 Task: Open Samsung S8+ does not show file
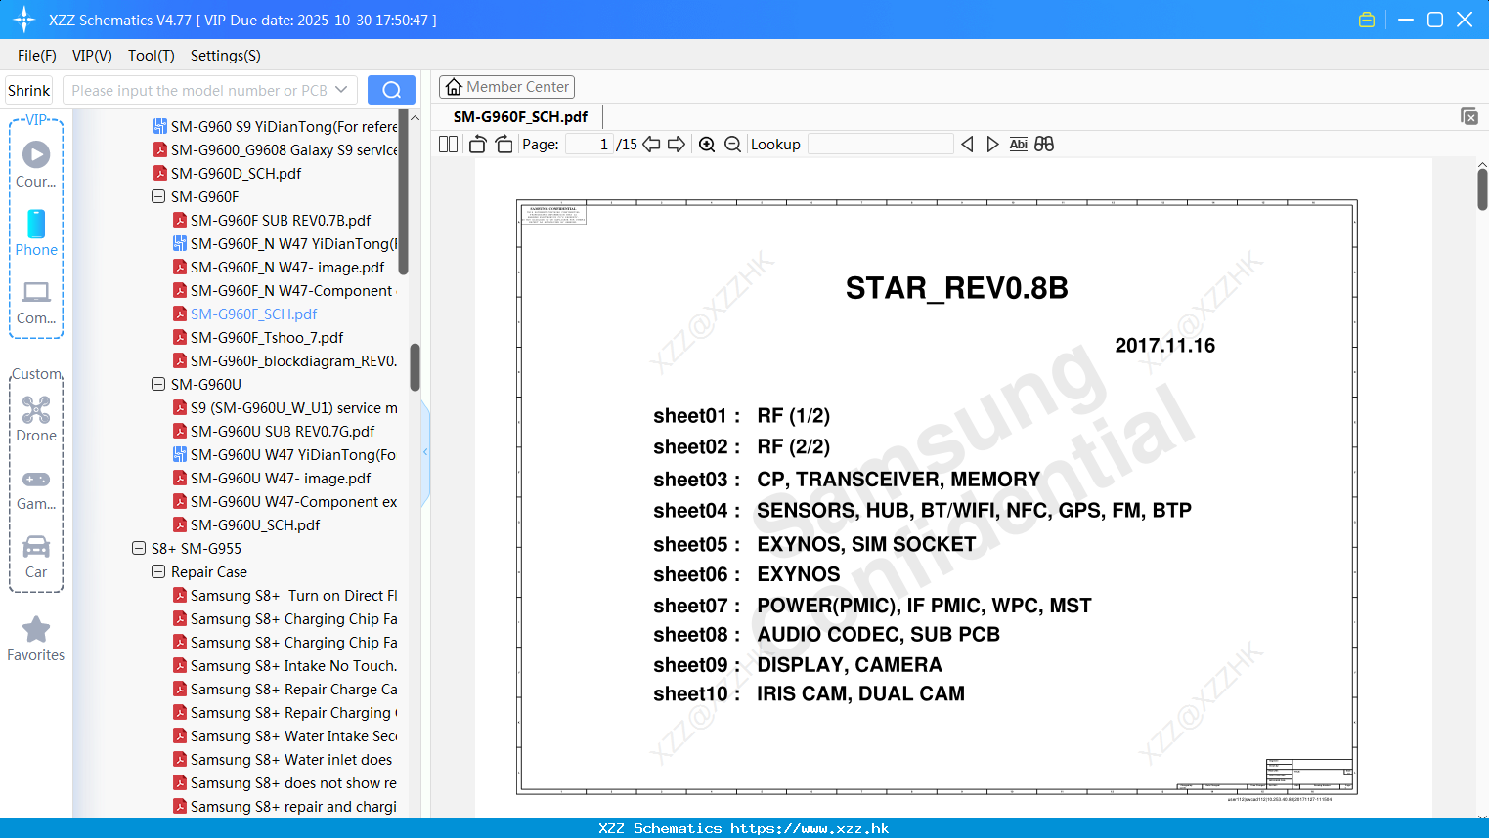294,782
